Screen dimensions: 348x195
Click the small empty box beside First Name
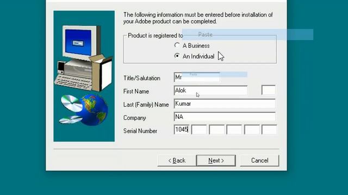point(268,90)
